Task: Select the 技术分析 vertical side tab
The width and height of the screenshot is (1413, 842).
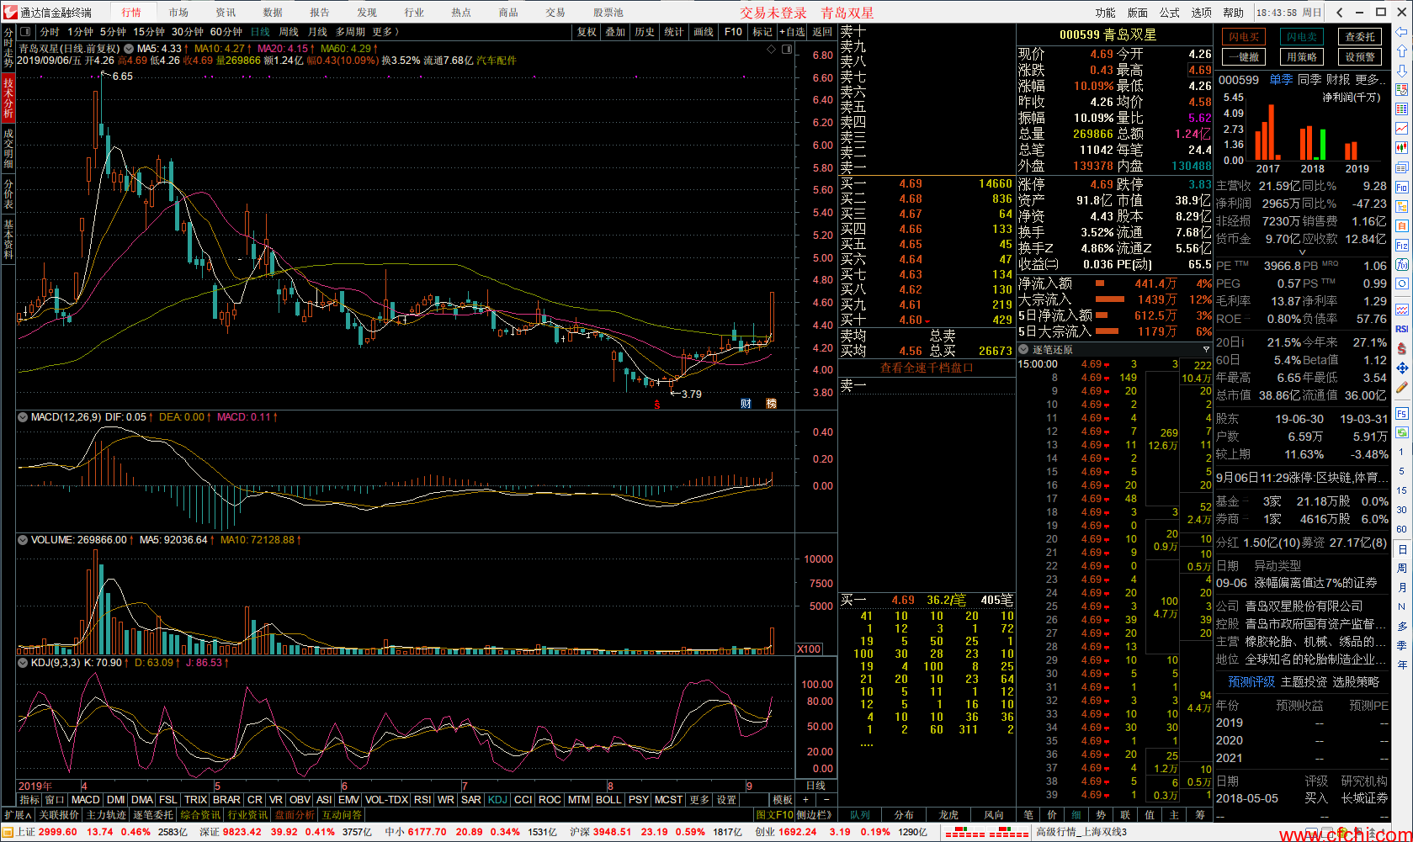Action: click(8, 97)
